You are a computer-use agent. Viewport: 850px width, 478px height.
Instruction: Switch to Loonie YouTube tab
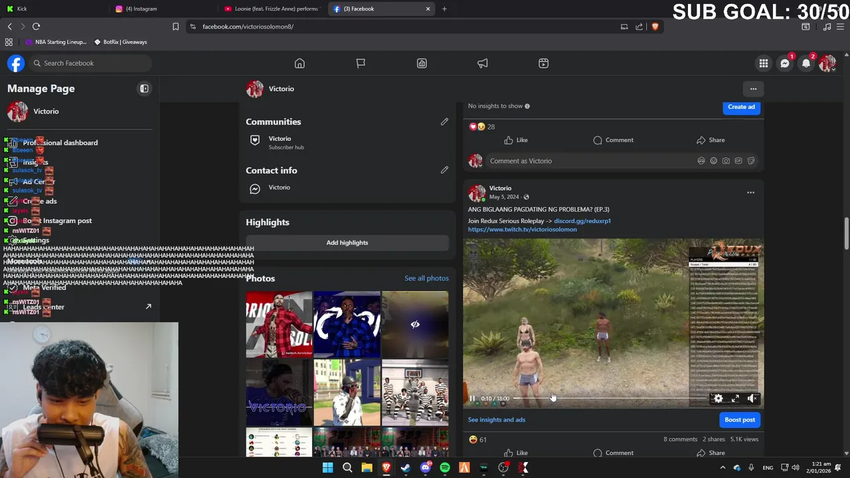272,9
